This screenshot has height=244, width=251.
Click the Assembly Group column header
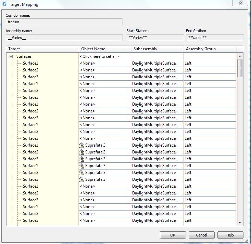(x=210, y=49)
